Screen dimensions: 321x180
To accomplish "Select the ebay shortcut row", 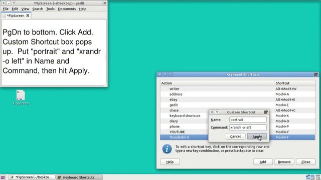I will [237, 99].
